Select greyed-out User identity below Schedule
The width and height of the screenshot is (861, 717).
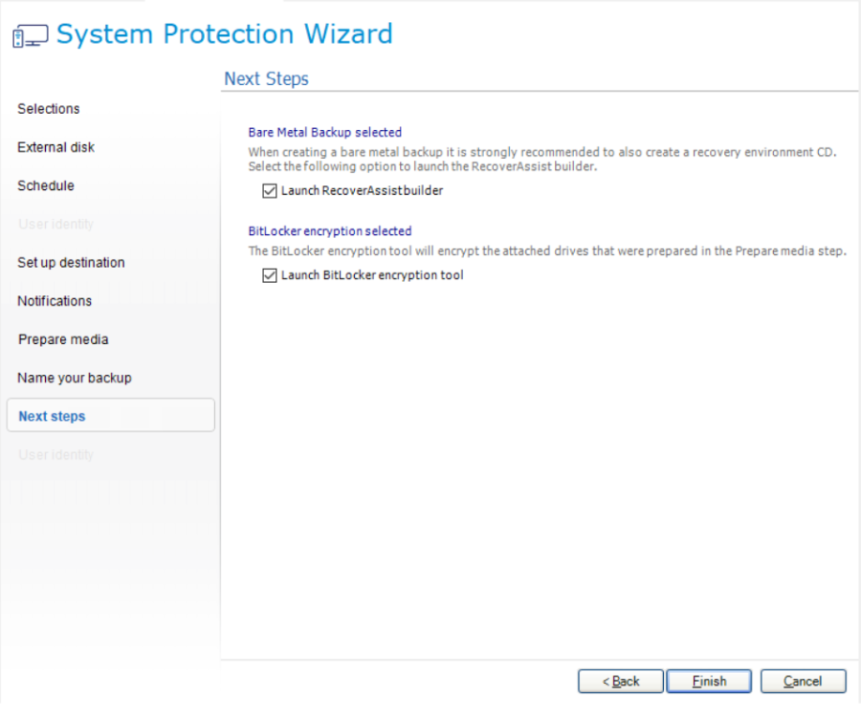55,224
